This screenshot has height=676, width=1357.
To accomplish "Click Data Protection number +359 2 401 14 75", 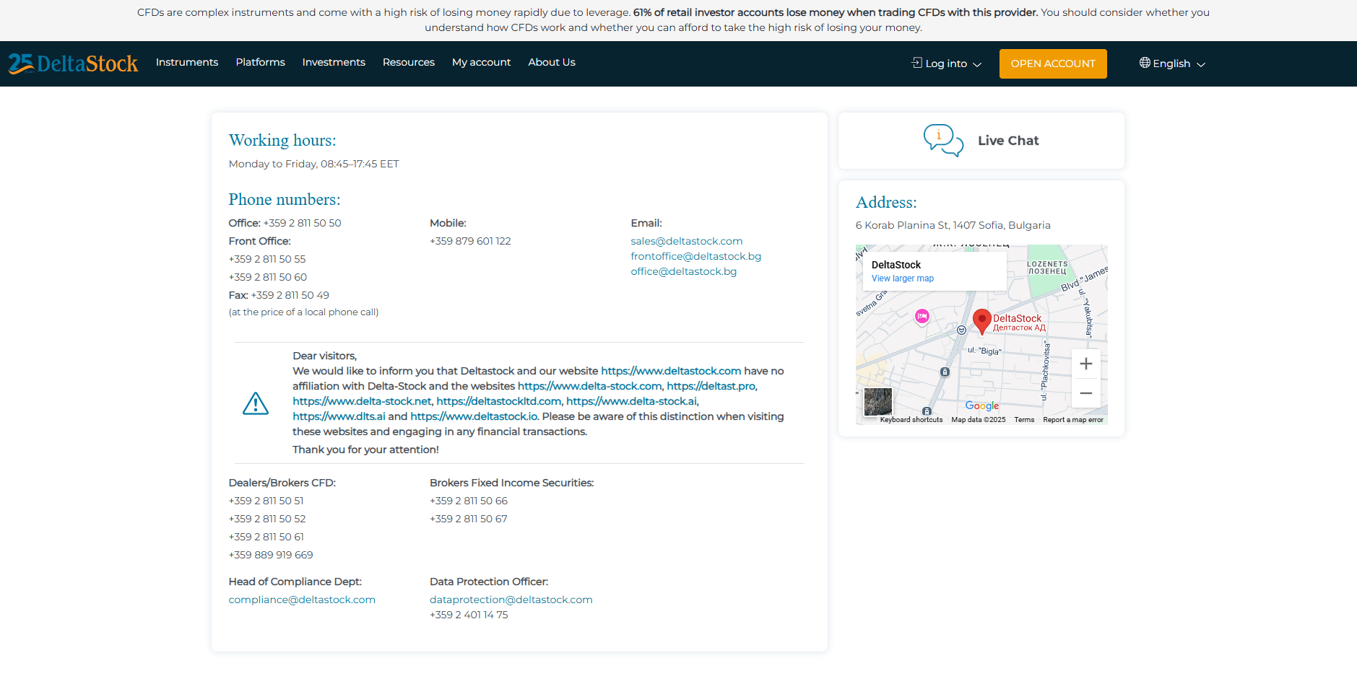I will (469, 615).
